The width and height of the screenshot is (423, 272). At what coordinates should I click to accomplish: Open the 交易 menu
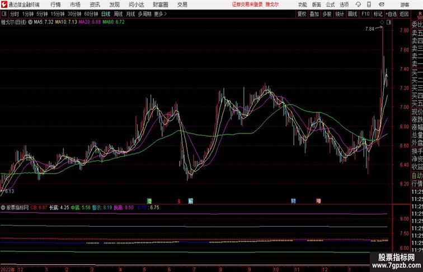pos(182,4)
